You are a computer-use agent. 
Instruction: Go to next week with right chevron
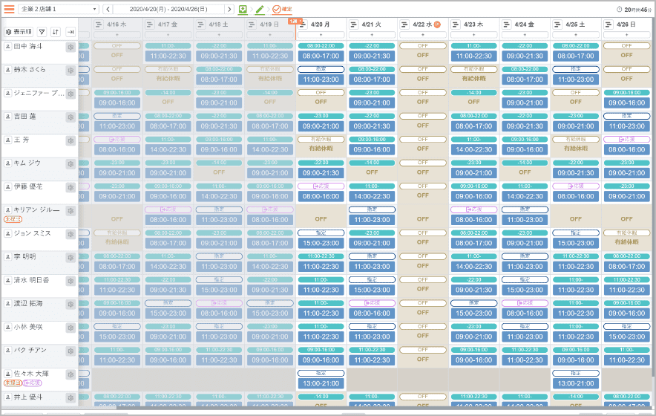click(x=229, y=9)
